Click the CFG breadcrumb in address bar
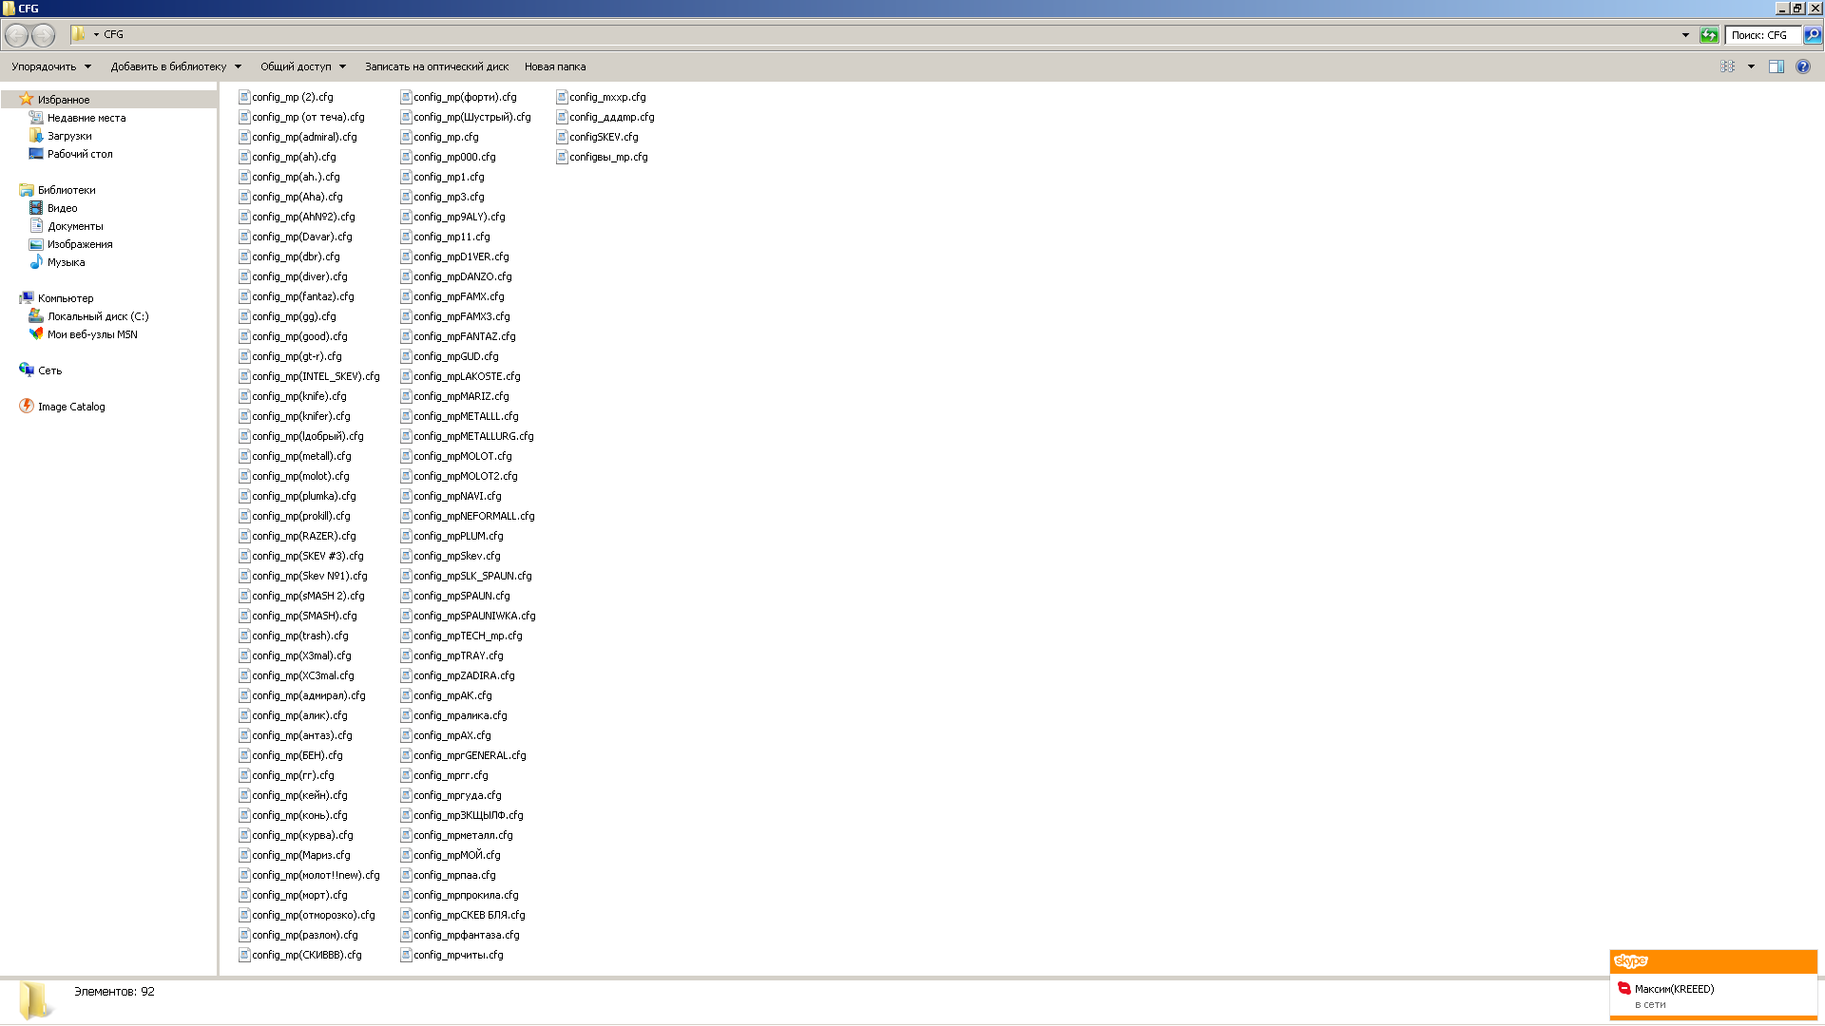 click(113, 34)
